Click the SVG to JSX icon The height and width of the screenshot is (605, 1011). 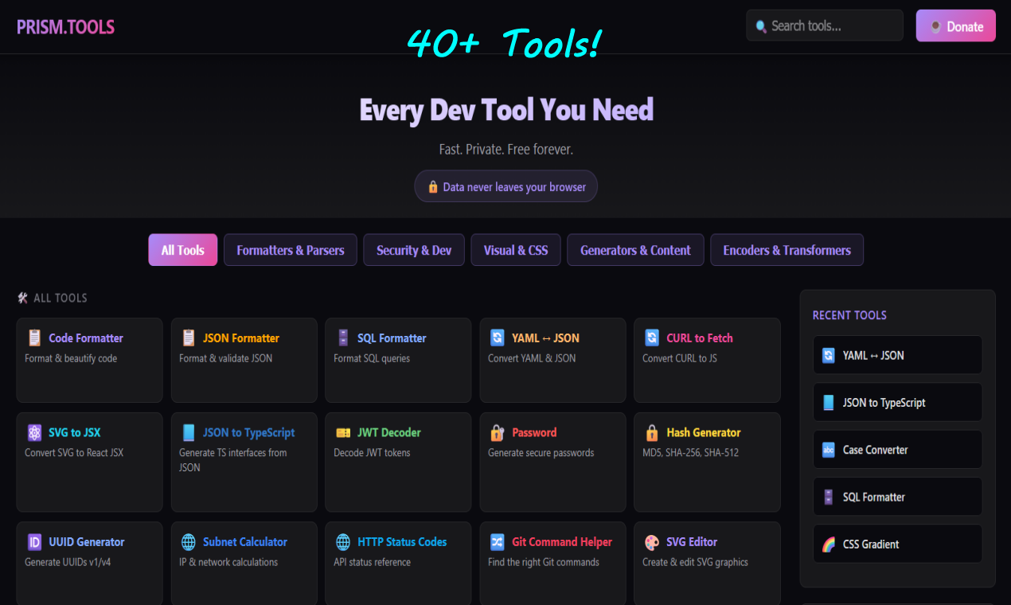33,431
